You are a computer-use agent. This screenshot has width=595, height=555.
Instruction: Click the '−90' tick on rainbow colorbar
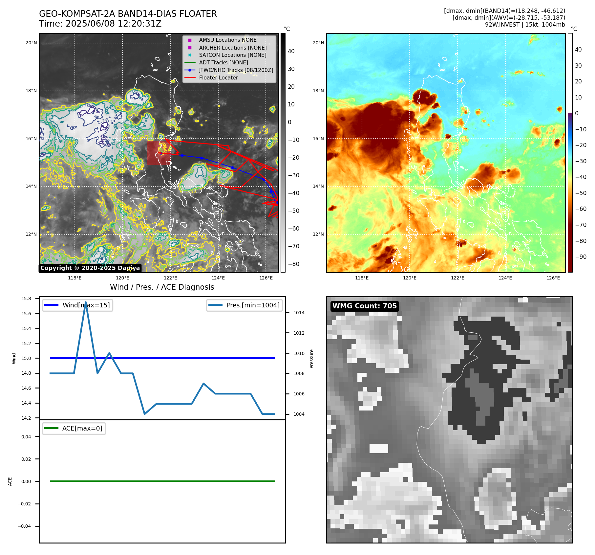click(x=581, y=257)
